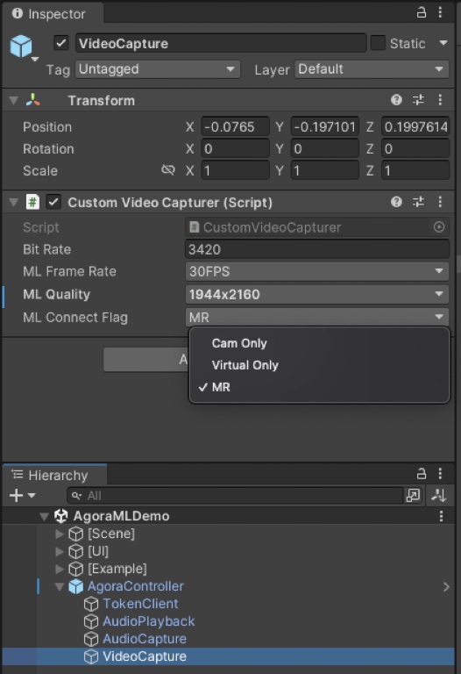The width and height of the screenshot is (461, 674).
Task: Click the Position Z field
Action: pyautogui.click(x=415, y=126)
